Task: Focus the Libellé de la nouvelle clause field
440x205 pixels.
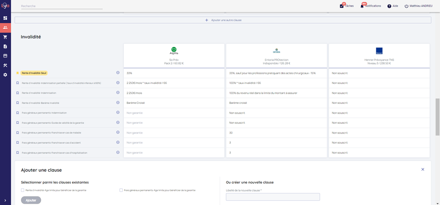Action: (x=273, y=197)
